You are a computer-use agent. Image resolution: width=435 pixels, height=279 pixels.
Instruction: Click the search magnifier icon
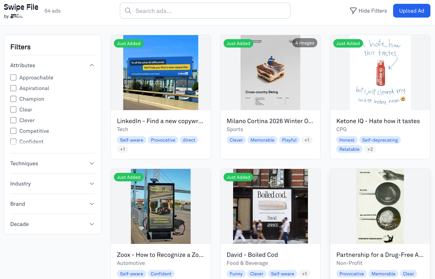128,11
